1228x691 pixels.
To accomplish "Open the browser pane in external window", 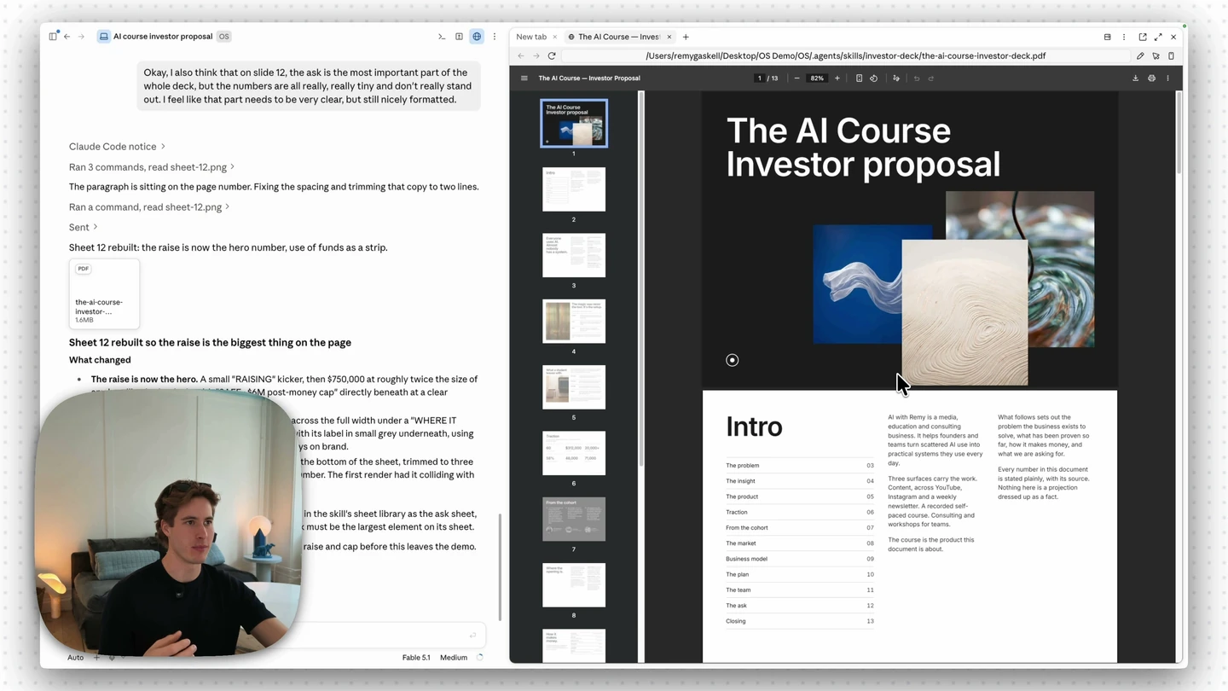I will [x=1143, y=37].
